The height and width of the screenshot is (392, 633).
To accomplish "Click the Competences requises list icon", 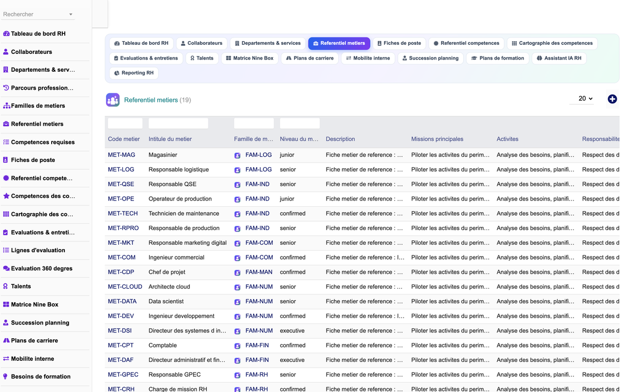I will pyautogui.click(x=6, y=142).
